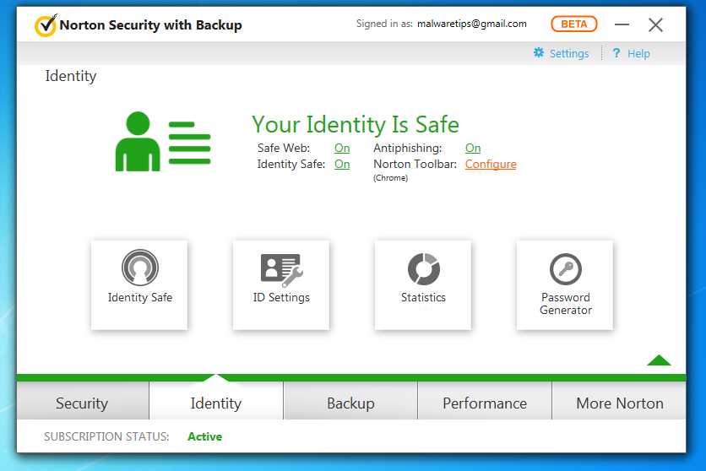
Task: Open the Performance tab
Action: [x=485, y=403]
